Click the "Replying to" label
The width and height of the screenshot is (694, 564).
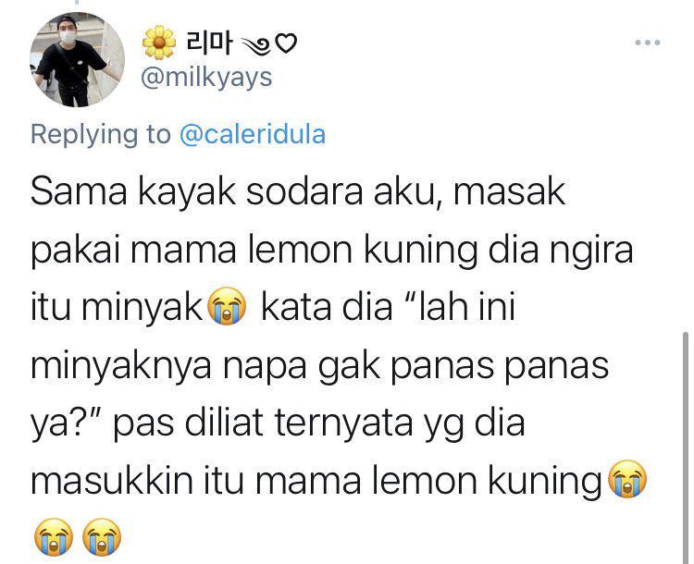(x=101, y=134)
